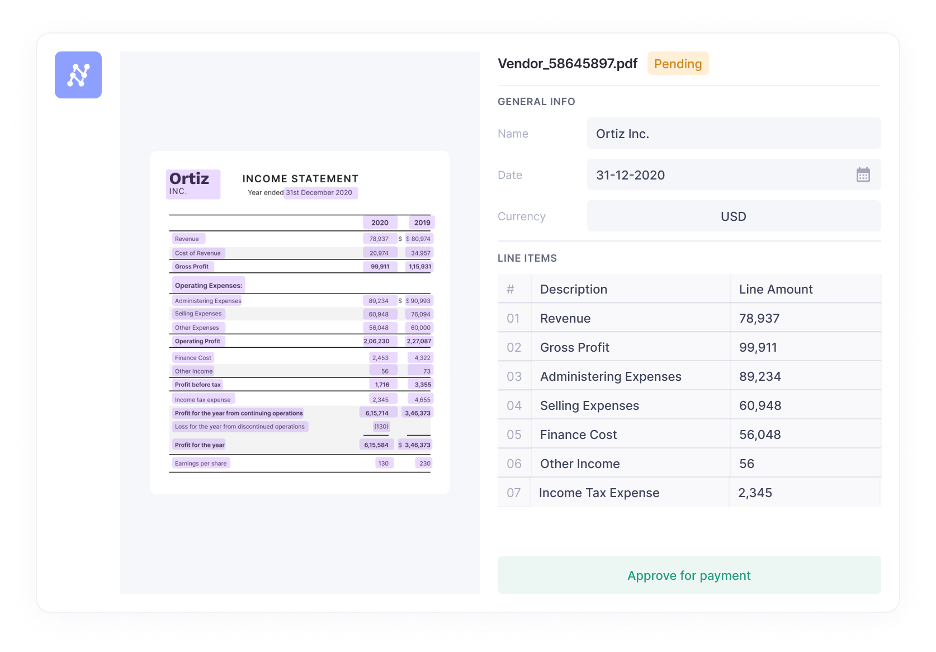
Task: Click the Pending status badge
Action: tap(678, 64)
